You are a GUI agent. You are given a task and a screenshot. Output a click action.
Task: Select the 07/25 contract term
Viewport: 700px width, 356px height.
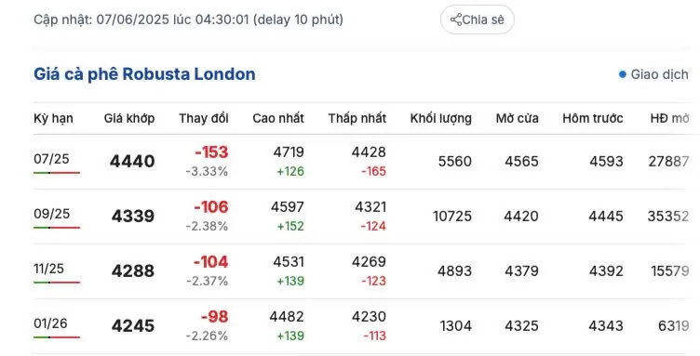(51, 159)
